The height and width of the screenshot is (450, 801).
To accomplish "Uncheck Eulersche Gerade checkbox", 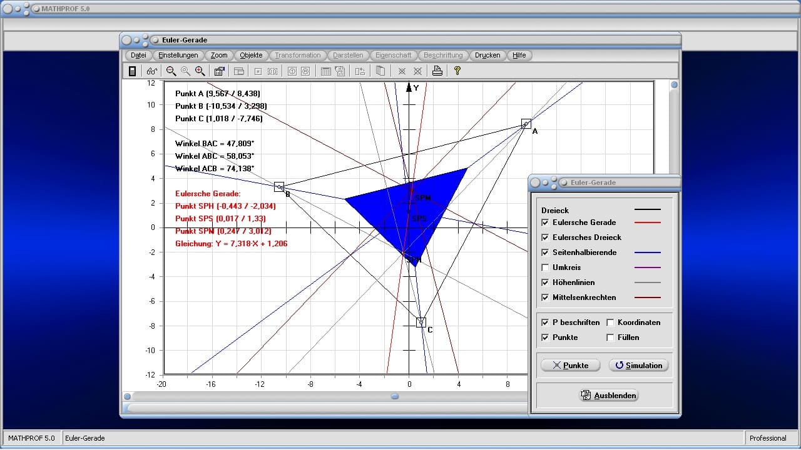I will pyautogui.click(x=545, y=222).
